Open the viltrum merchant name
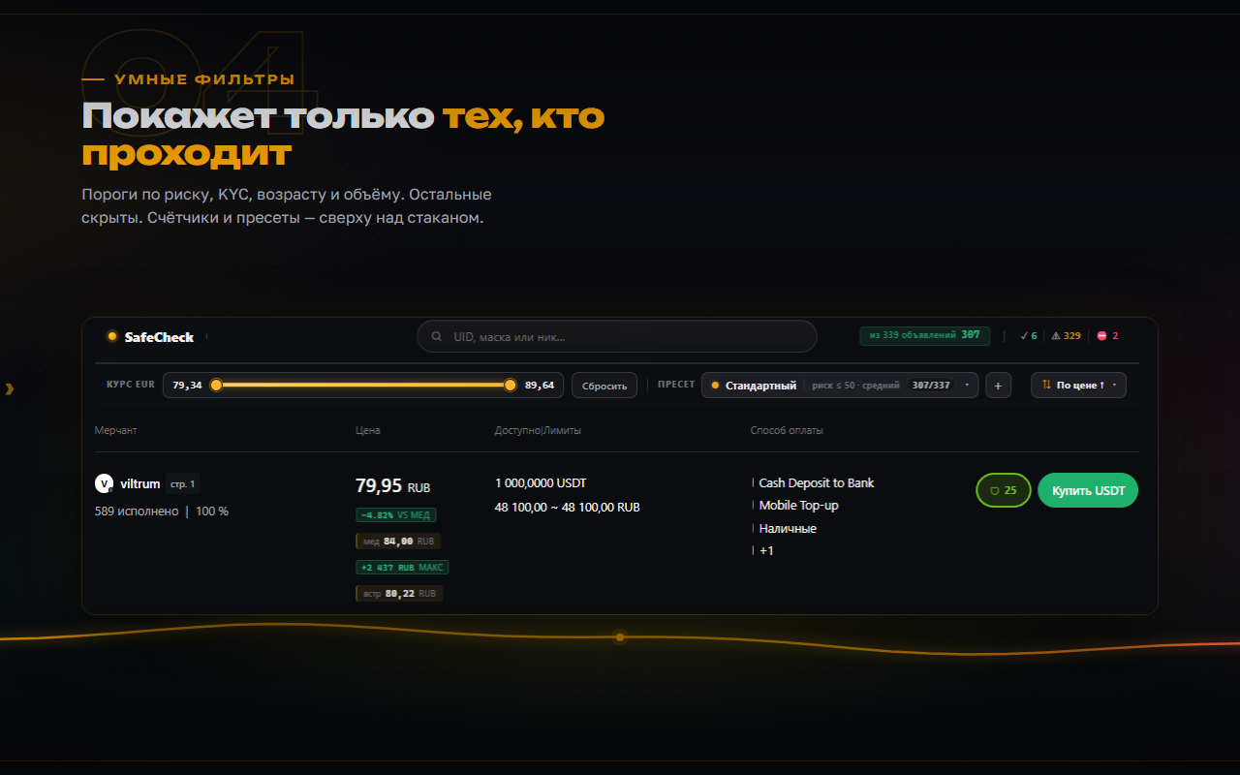 click(x=140, y=483)
